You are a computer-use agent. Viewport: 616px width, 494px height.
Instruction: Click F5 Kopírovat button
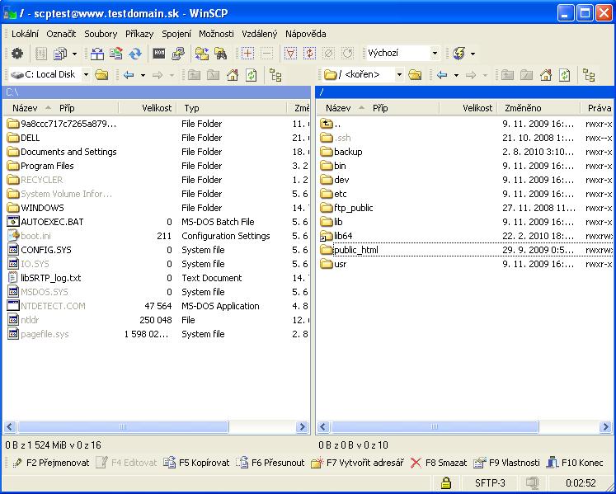point(197,463)
